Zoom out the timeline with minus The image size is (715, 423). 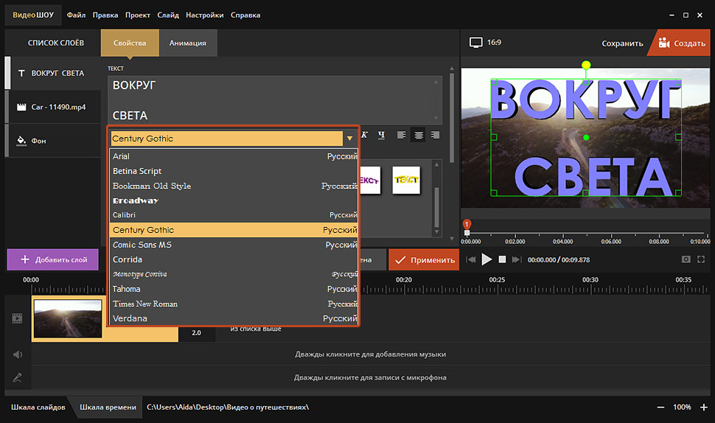tap(660, 407)
